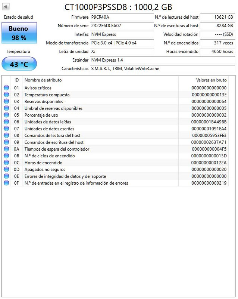
Task: Select the Unidades de datos escritas attribute name
Action: tap(49, 129)
